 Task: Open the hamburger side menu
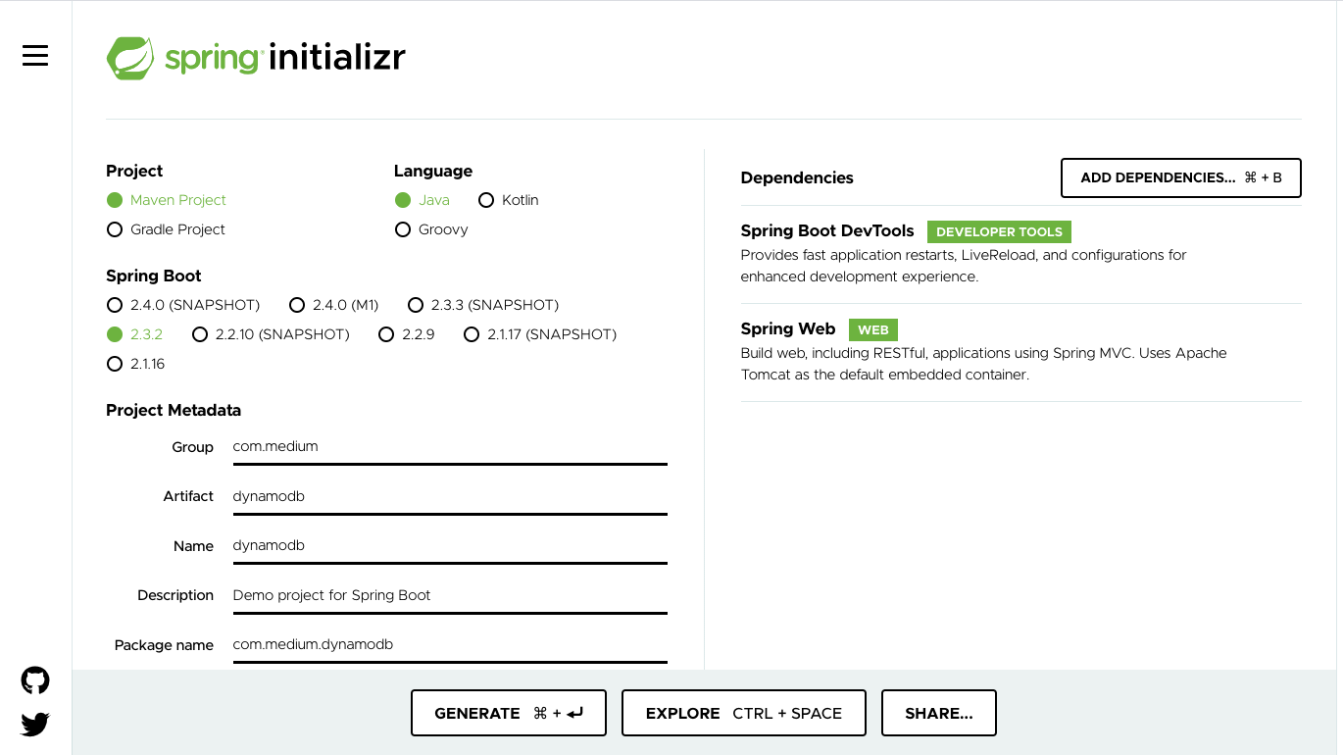tap(35, 56)
